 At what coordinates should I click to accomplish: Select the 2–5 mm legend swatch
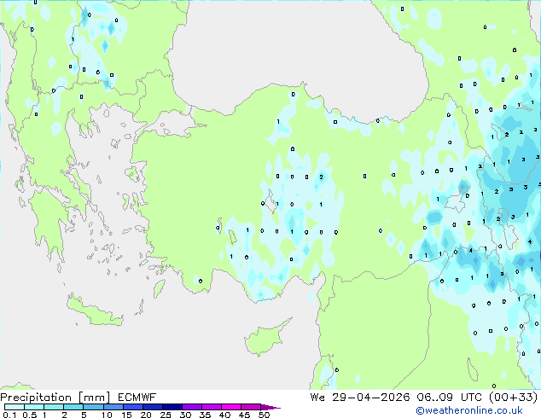[73, 407]
